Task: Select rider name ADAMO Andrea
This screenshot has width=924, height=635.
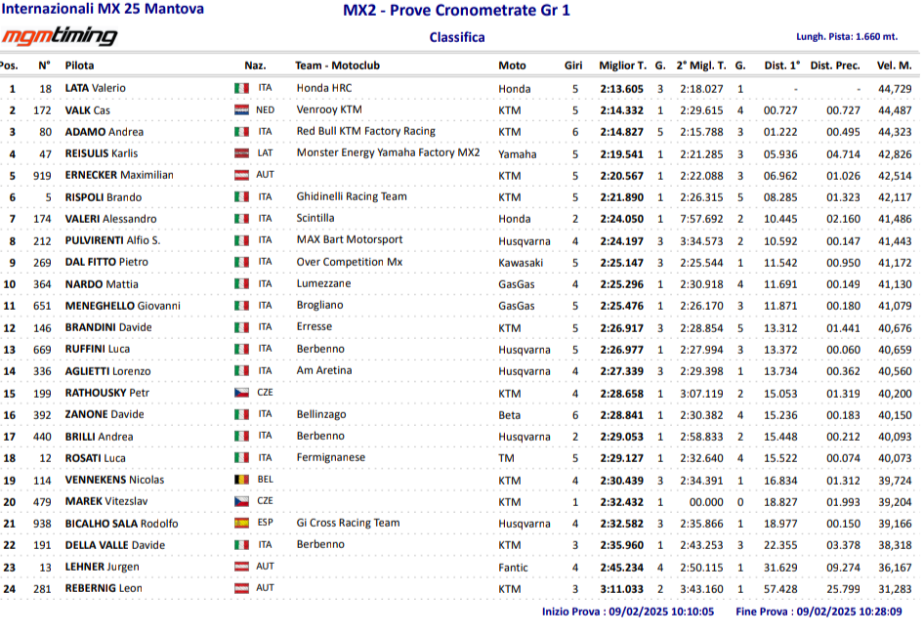Action: pyautogui.click(x=105, y=132)
